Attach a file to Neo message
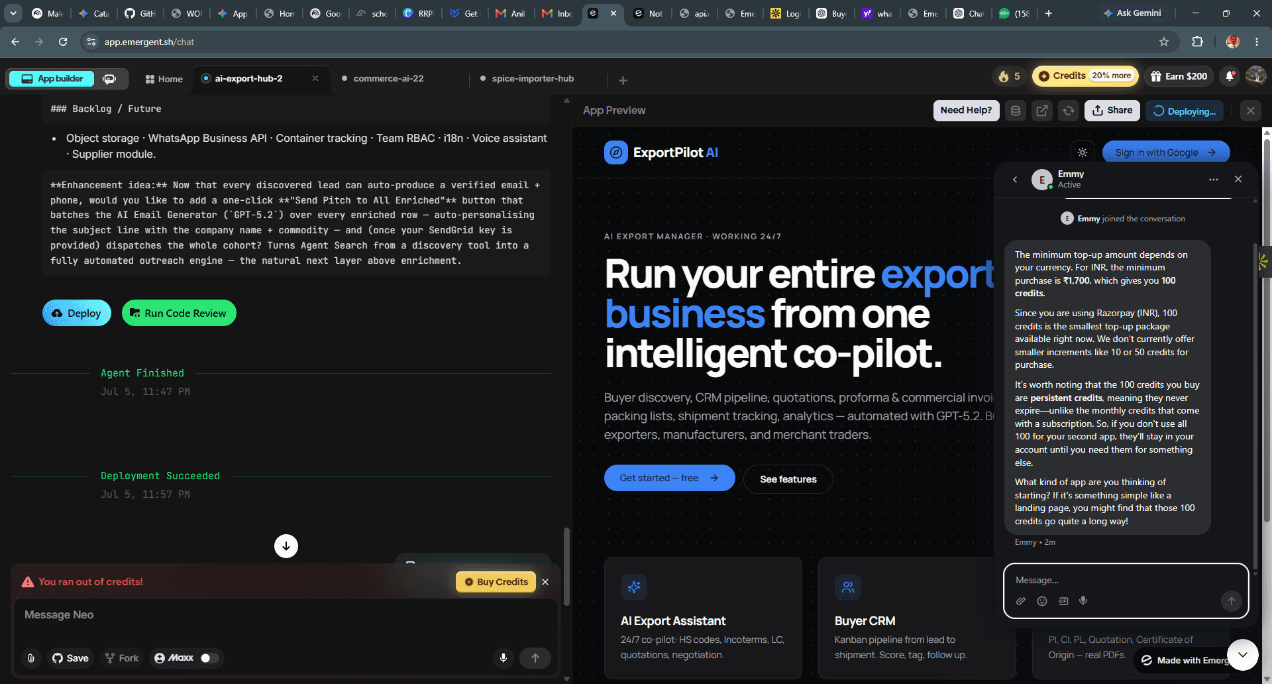 point(31,658)
